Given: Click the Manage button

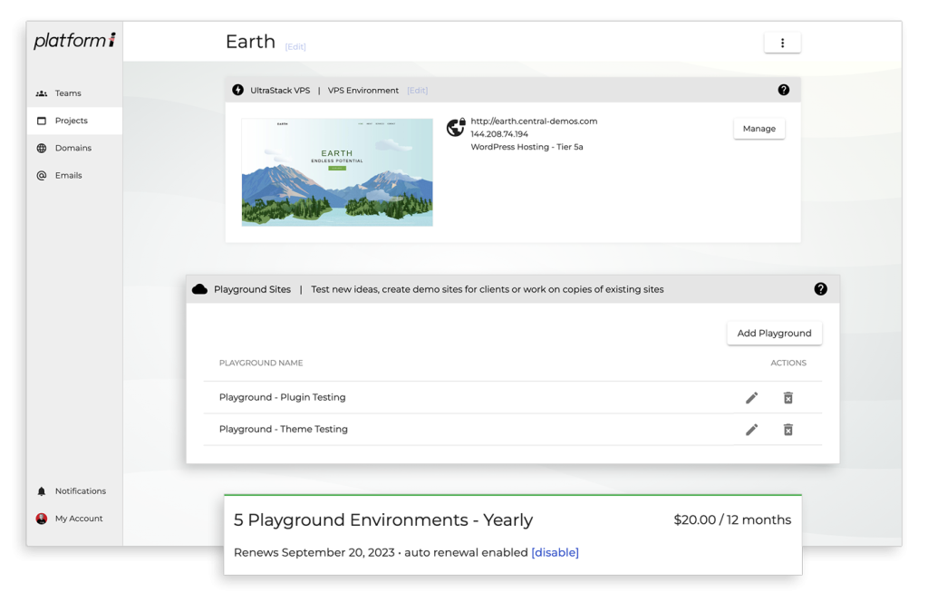Looking at the screenshot, I should click(759, 129).
